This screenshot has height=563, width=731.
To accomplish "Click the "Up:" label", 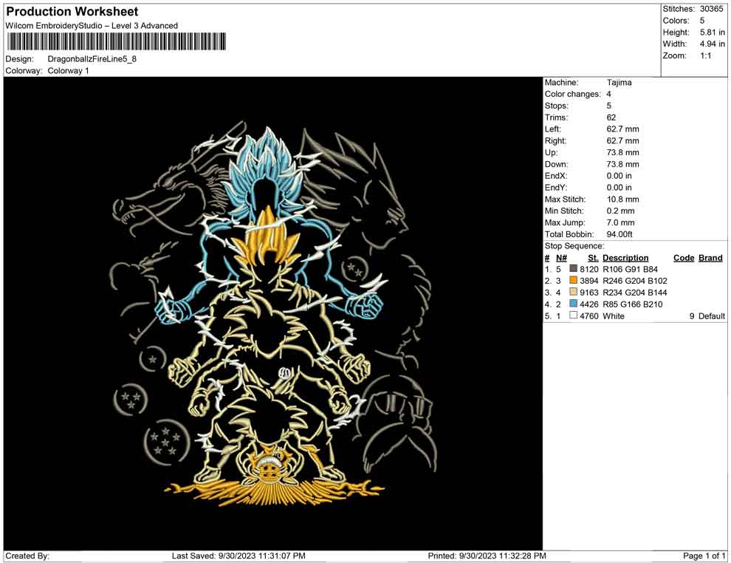I will coord(551,152).
